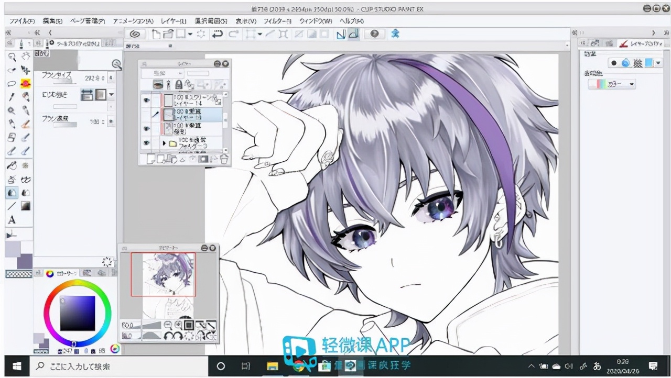
Task: Open layer color effect dropdown arrow
Action: click(x=658, y=63)
